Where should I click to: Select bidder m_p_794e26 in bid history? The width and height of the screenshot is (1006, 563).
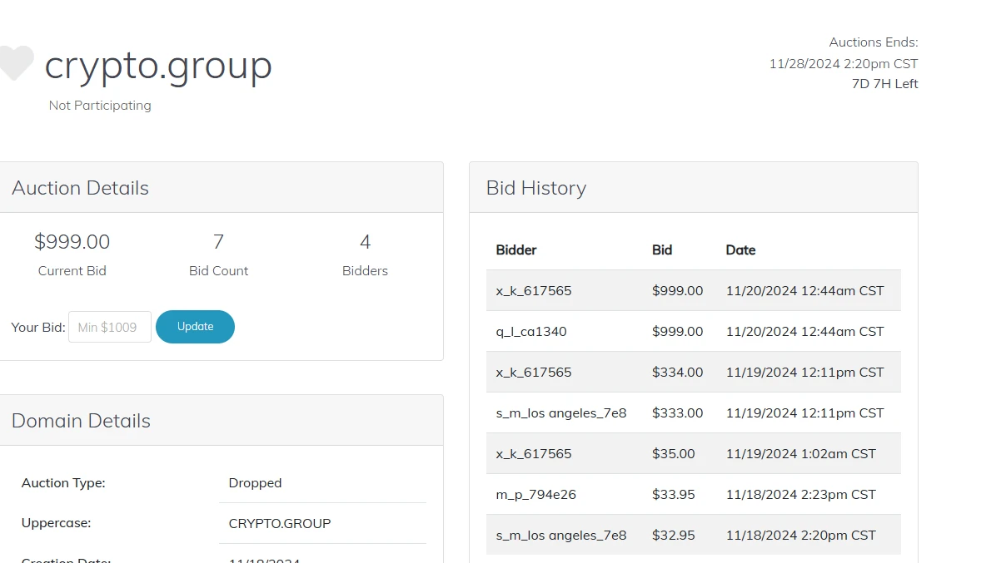tap(535, 494)
